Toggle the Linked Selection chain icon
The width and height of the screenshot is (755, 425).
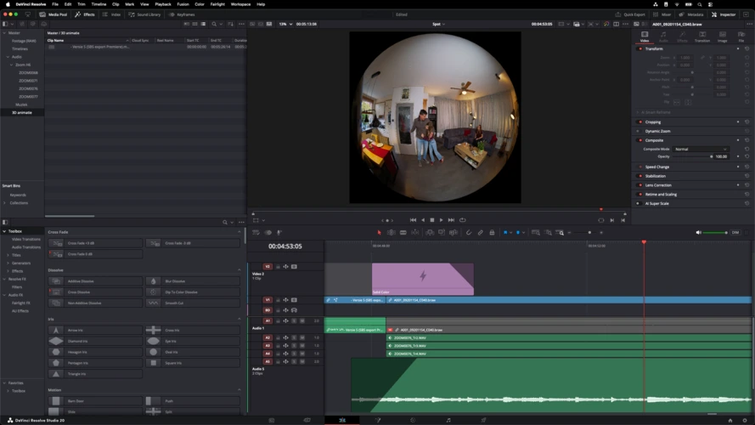pyautogui.click(x=480, y=232)
